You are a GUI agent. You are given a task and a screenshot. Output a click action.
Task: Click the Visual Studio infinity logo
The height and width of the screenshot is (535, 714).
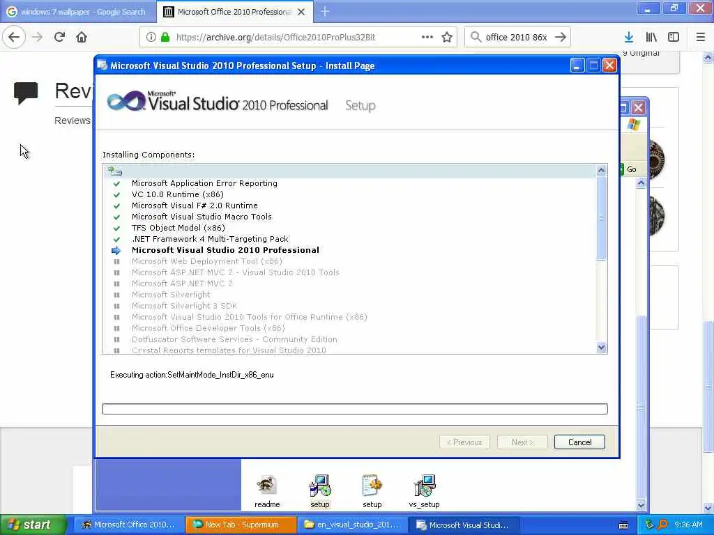[126, 101]
